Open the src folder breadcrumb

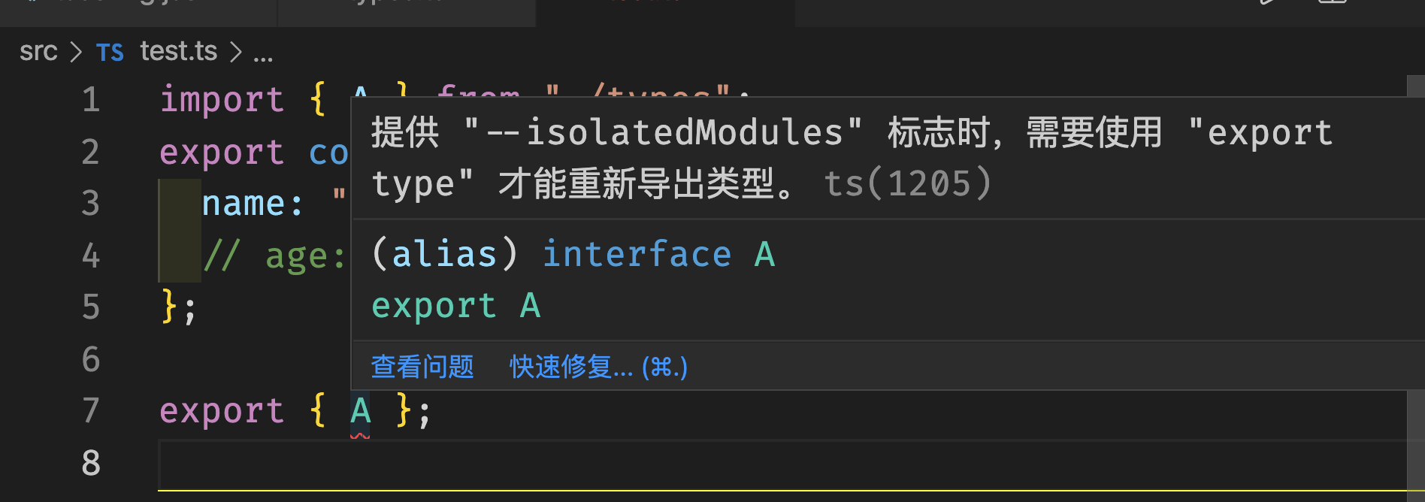point(38,51)
